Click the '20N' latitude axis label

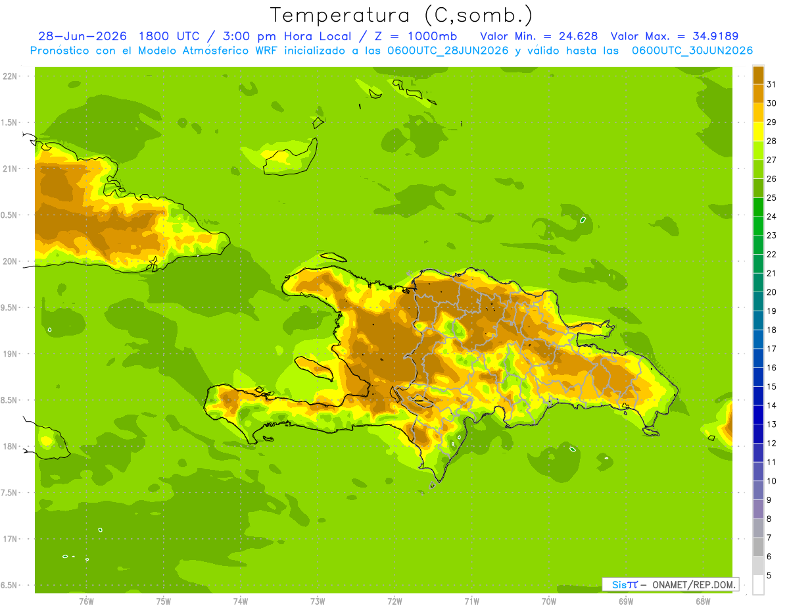coord(9,261)
